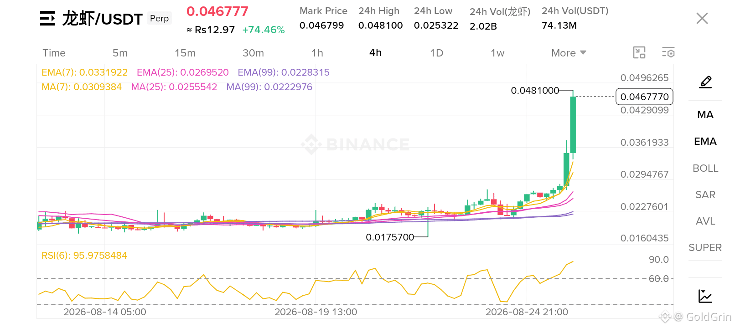Click the tall green latest candle

[x=573, y=125]
